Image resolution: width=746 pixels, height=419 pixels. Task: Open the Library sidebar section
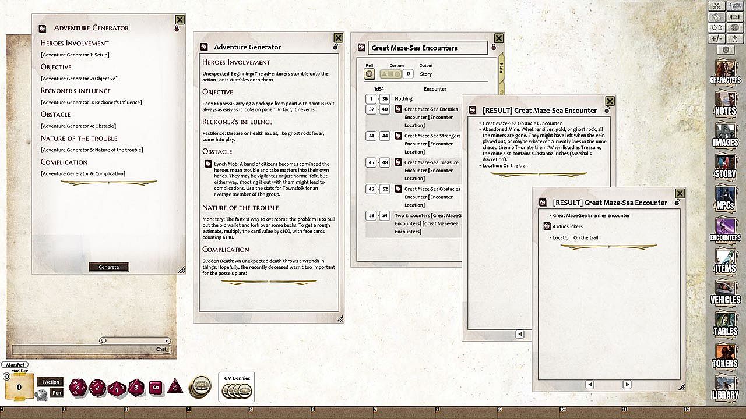coord(725,387)
